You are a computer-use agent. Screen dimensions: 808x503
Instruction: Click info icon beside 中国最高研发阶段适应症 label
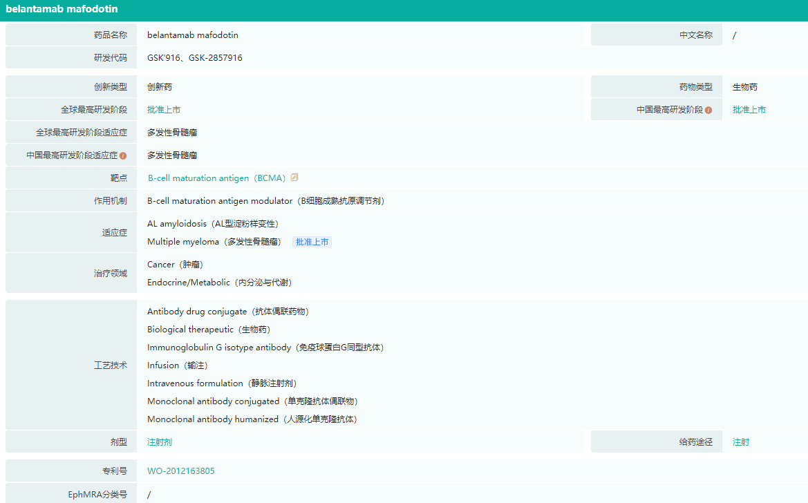(x=123, y=155)
